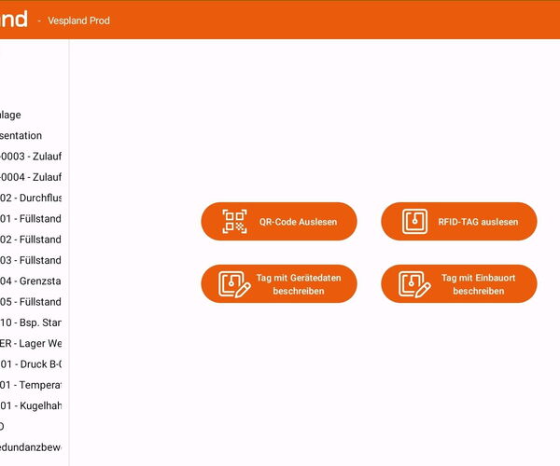Image resolution: width=560 pixels, height=466 pixels.
Task: Open the Redundanzbewertung entry at sidebar bottom
Action: (31, 447)
